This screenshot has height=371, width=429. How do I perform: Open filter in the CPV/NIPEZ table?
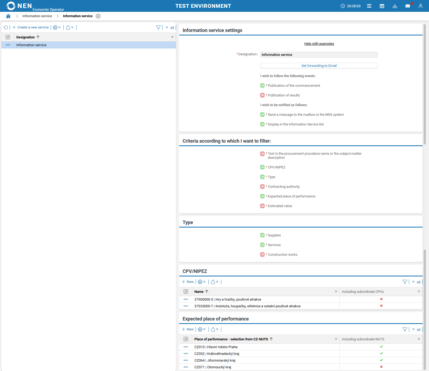(405, 282)
